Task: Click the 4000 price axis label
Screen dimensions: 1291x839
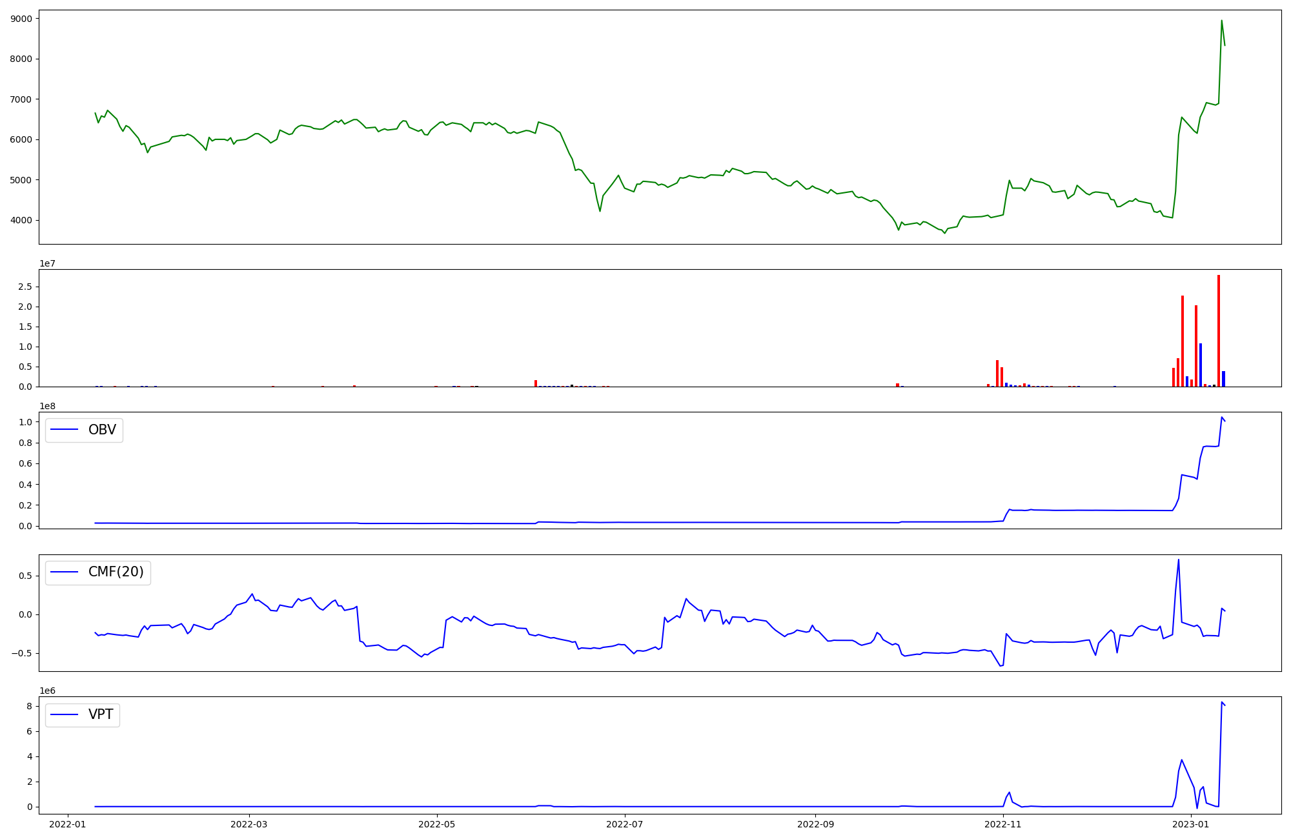Action: (21, 220)
